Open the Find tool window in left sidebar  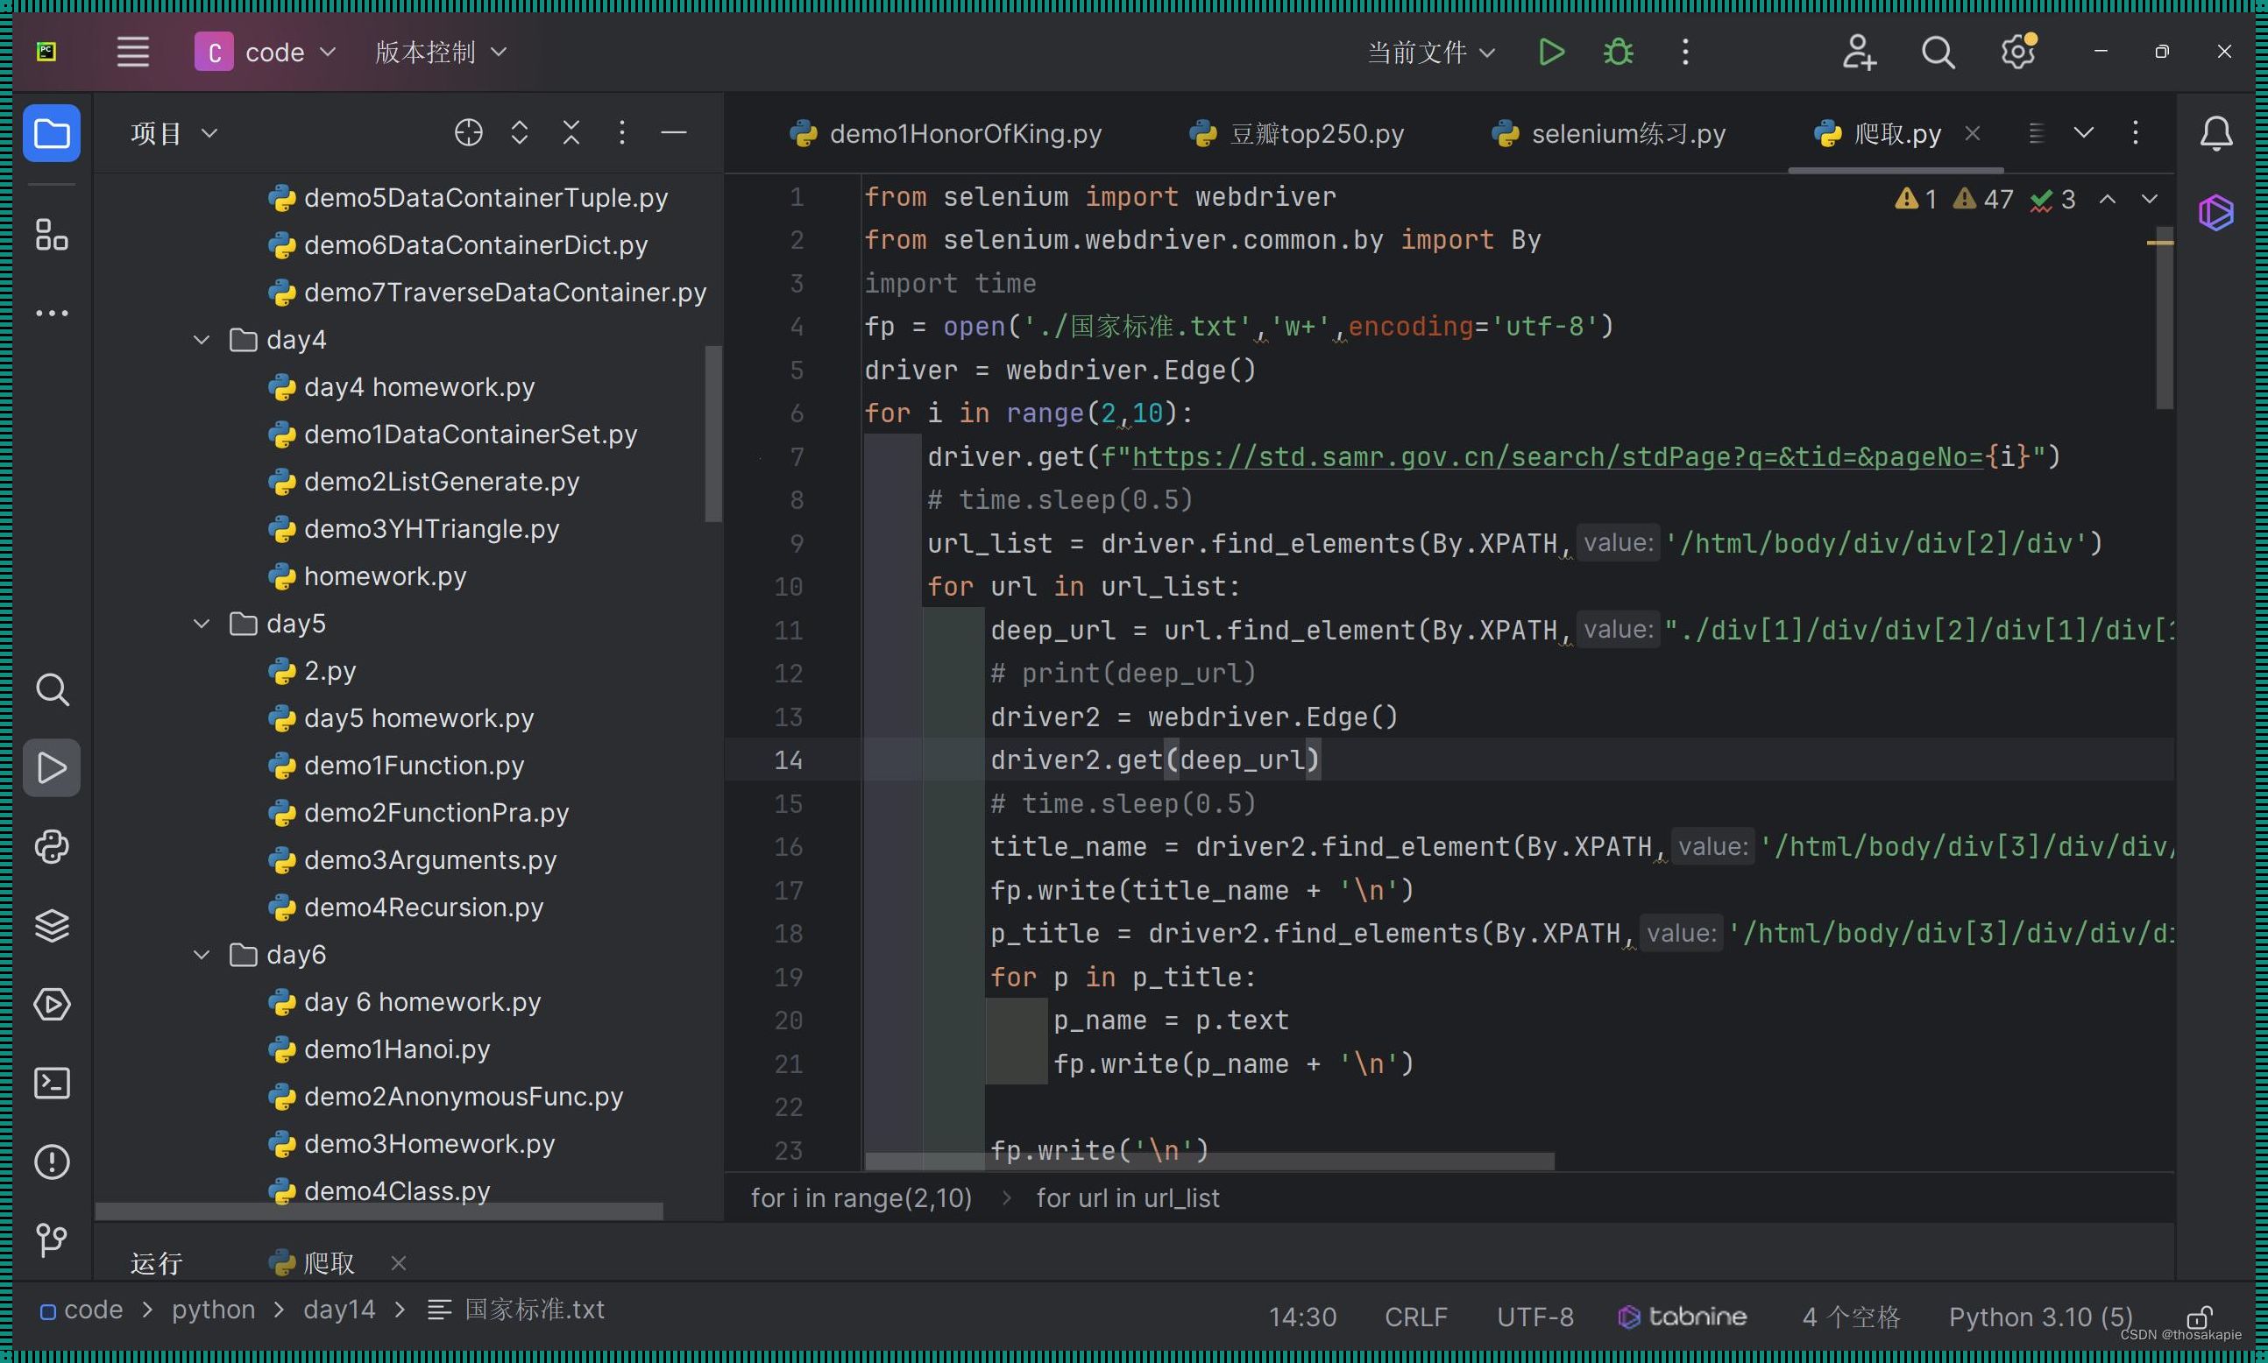click(52, 689)
